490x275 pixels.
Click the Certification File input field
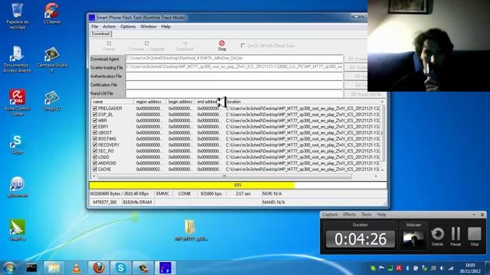coord(234,85)
